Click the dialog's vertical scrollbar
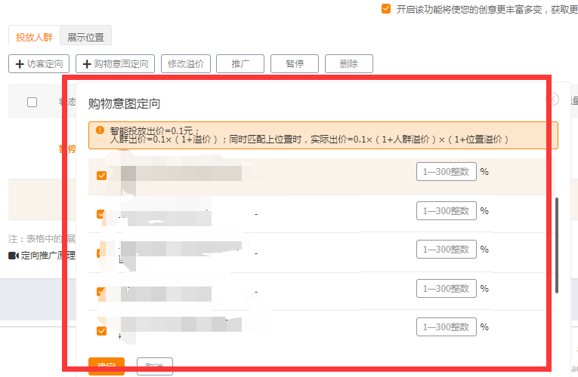Viewport: 578px width, 377px height. point(557,245)
